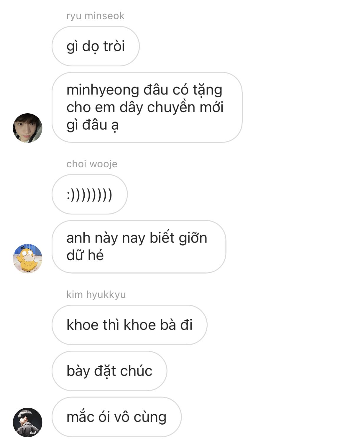Screen dimensions: 345x442
Task: Click the word 'minhyeong' in the message
Action: 103,90
